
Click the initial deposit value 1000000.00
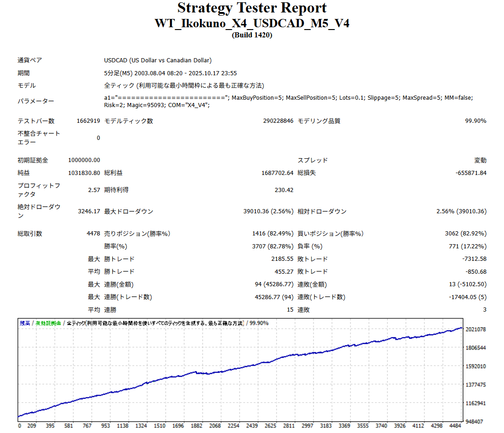click(x=84, y=160)
